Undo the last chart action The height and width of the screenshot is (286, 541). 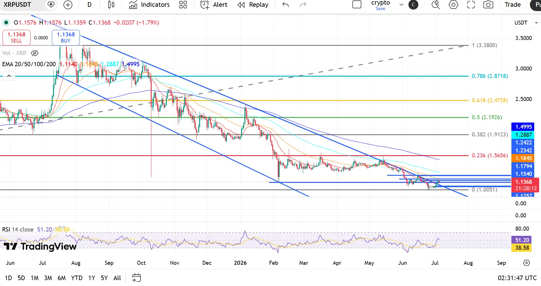point(285,5)
